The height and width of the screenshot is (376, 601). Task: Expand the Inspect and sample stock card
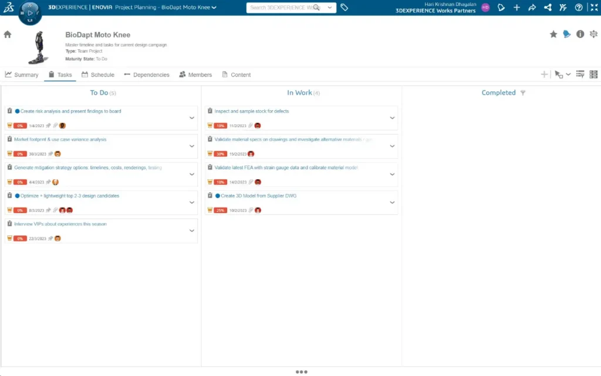392,118
